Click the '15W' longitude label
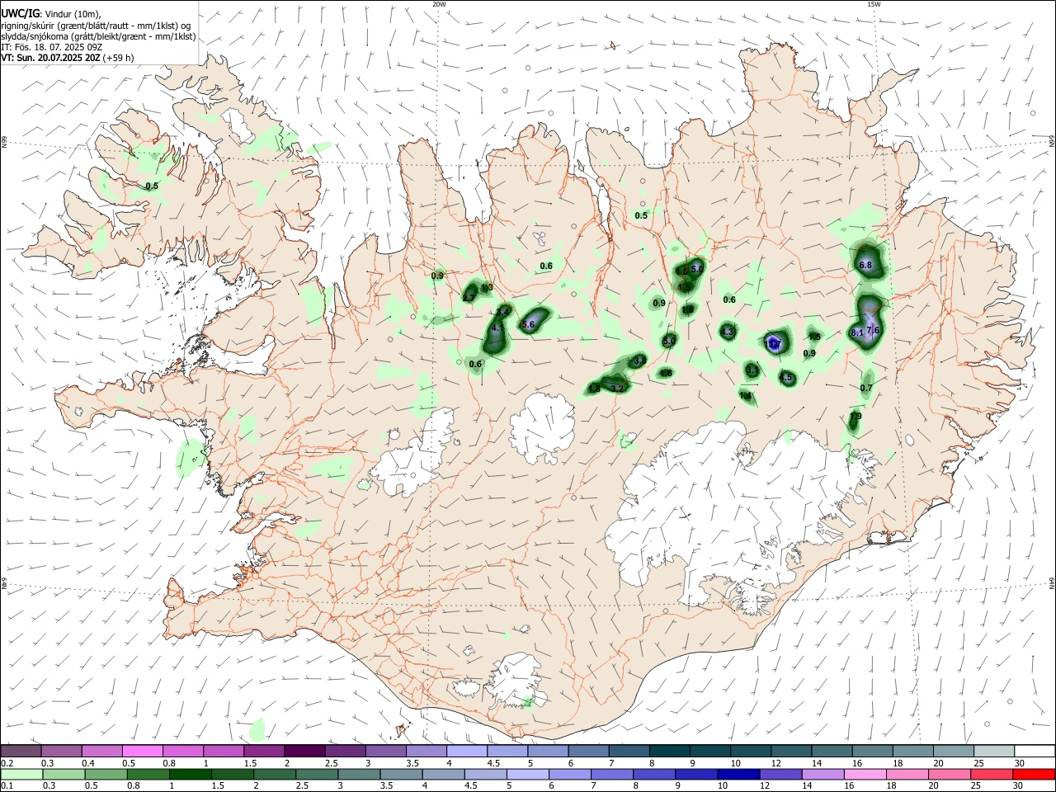The height and width of the screenshot is (792, 1056). 874,4
